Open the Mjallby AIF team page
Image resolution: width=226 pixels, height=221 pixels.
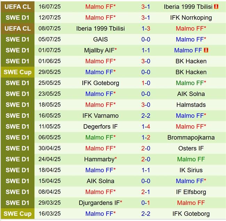click(99, 50)
